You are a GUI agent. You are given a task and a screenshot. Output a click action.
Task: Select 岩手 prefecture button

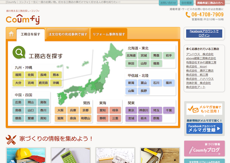click(169, 55)
